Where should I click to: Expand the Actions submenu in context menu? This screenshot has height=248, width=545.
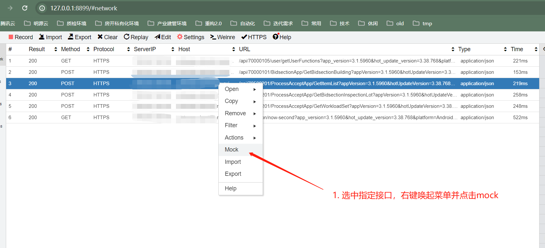(241, 138)
